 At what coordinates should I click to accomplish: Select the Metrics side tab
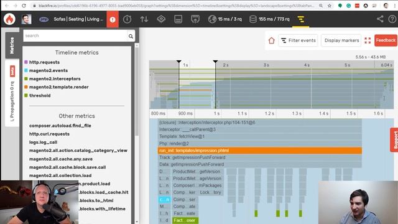tap(12, 45)
